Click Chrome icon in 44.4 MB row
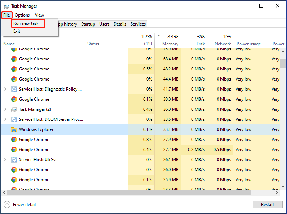Viewport: 287px width, 214px height. [x=14, y=79]
